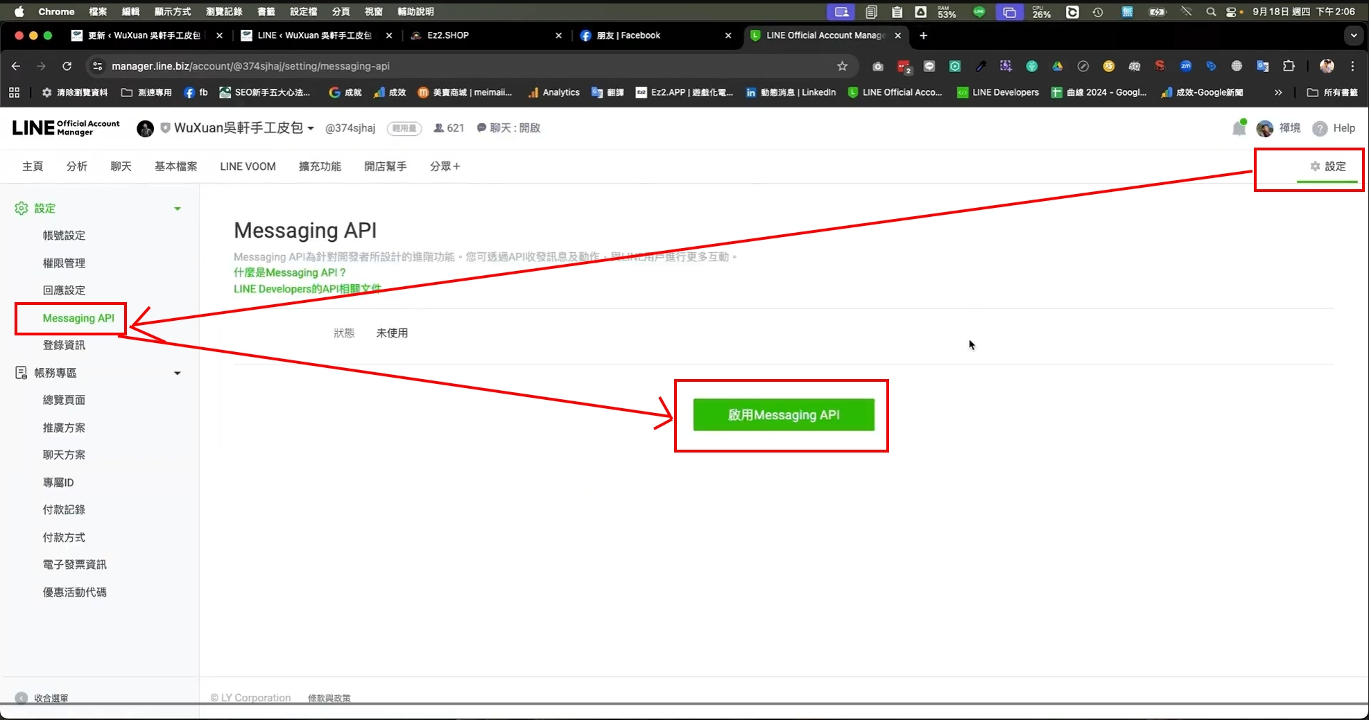Go to the 分析 tab
The height and width of the screenshot is (720, 1369).
coord(77,166)
